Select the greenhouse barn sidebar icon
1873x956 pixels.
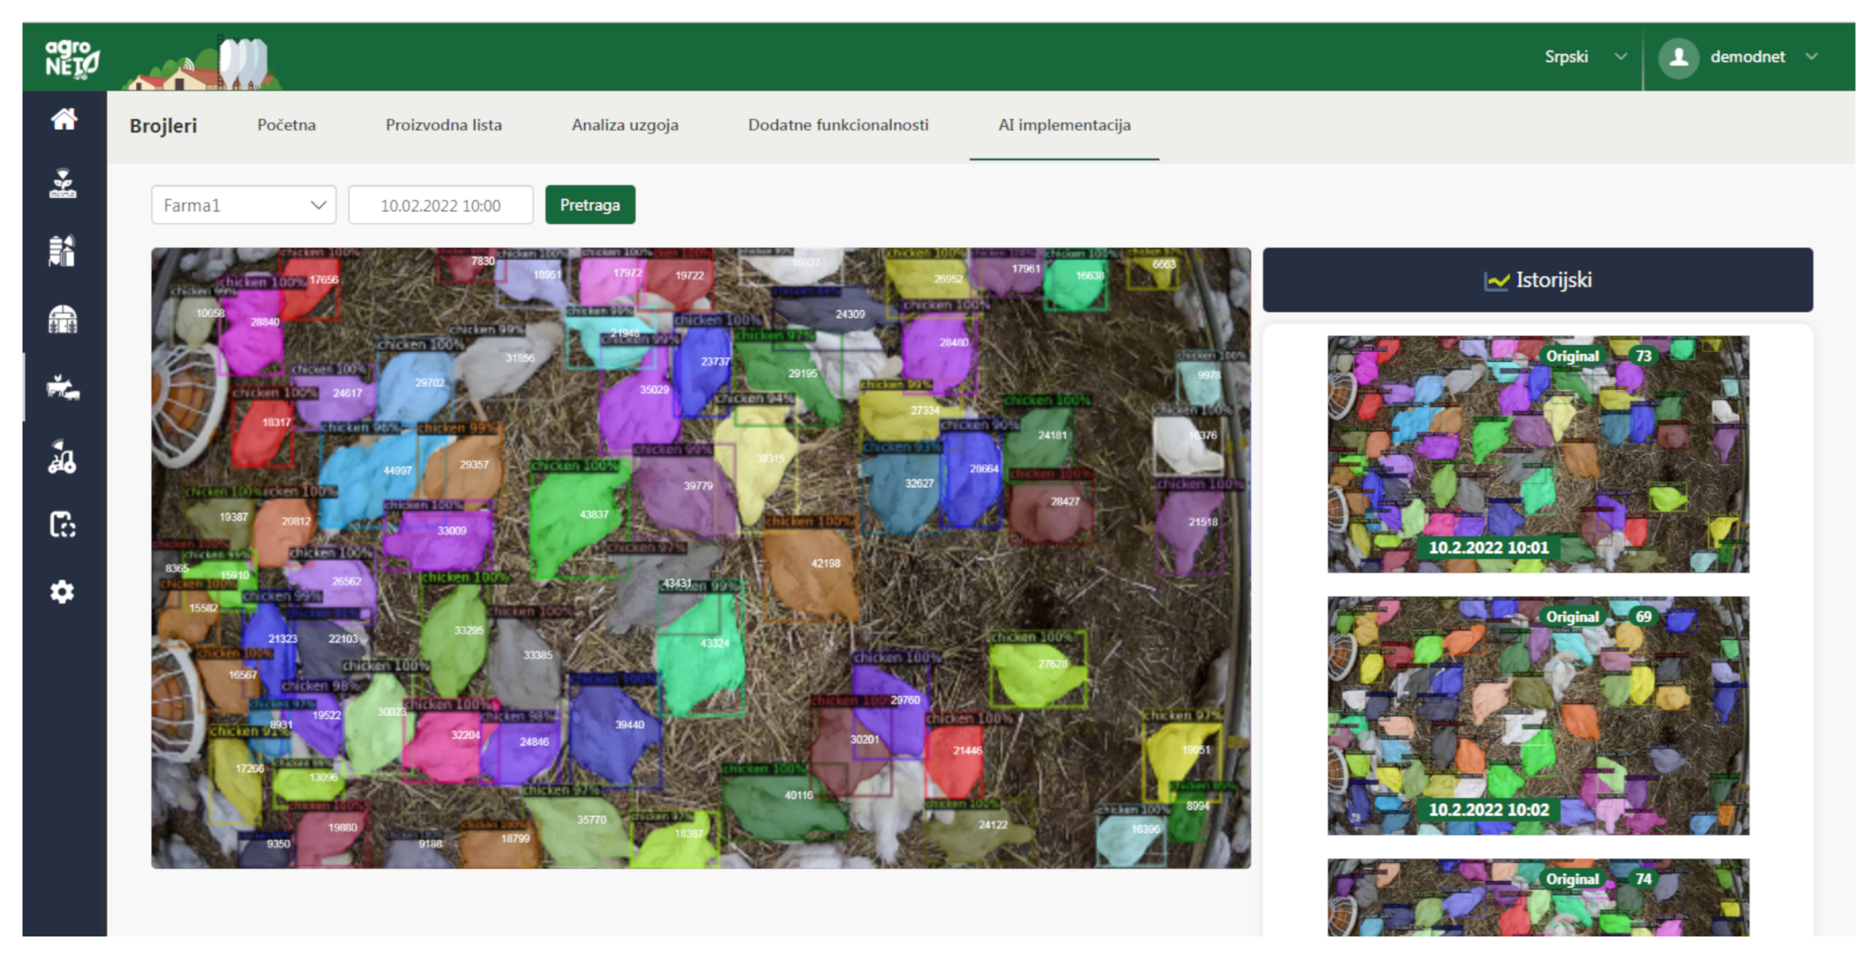[x=63, y=318]
